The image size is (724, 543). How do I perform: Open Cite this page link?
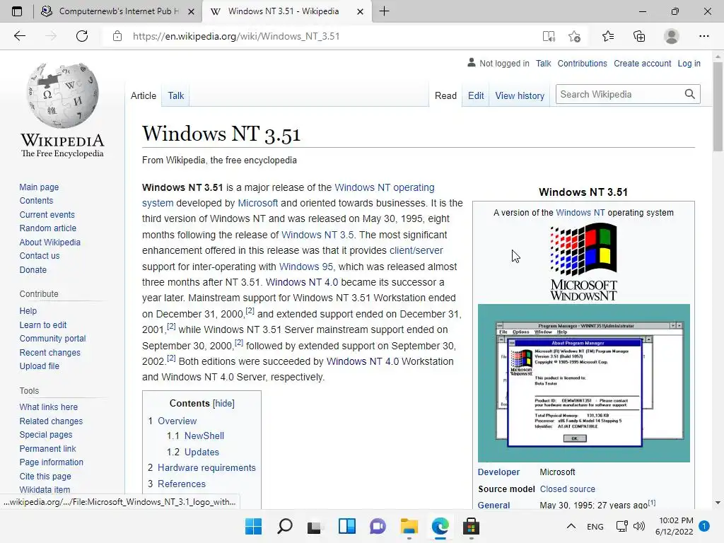click(45, 476)
